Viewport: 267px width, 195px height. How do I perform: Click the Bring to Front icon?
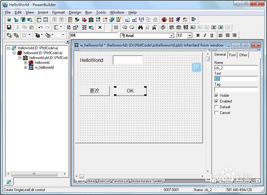coord(9,35)
